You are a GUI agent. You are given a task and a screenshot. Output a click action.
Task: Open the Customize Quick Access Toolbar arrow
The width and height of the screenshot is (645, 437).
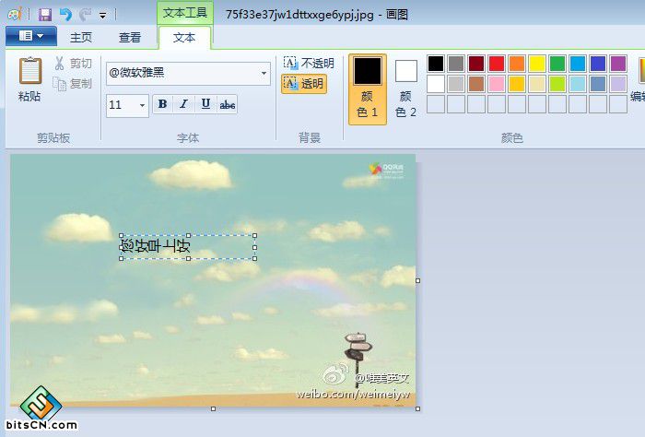[103, 16]
